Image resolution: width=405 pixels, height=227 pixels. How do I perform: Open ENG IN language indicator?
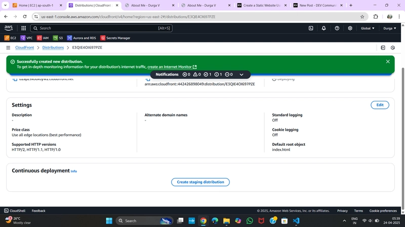tap(355, 221)
